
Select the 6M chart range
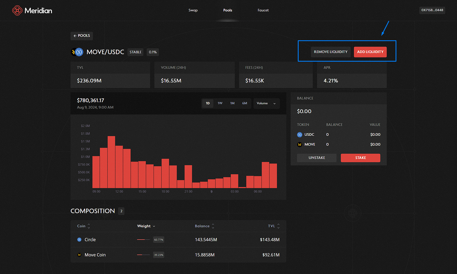(245, 103)
